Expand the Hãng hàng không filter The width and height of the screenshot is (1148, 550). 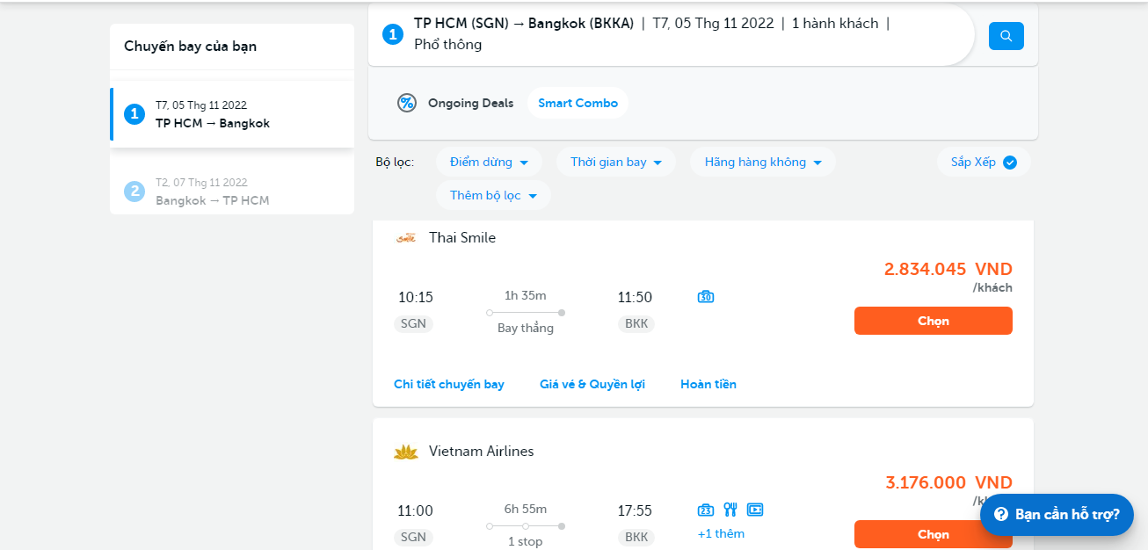[762, 162]
